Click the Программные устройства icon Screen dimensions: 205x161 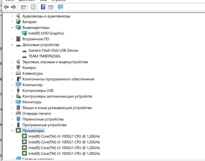18,125
